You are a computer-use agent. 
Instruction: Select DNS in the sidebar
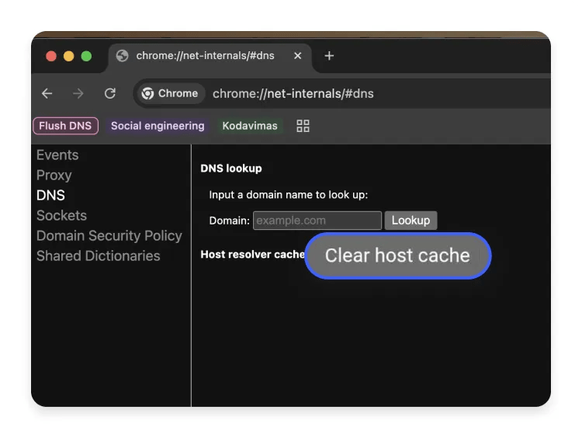click(x=50, y=196)
